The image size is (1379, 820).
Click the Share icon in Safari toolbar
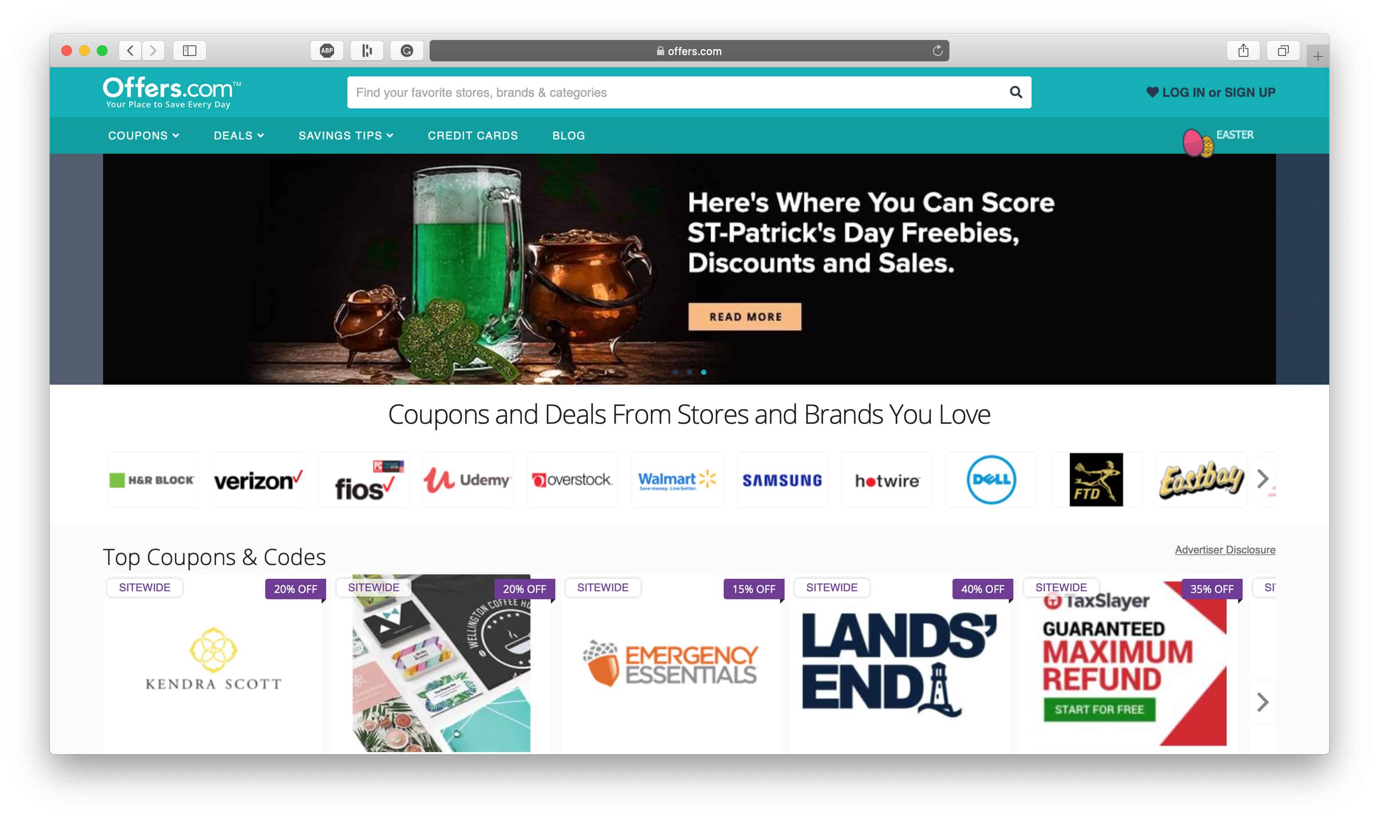coord(1243,51)
